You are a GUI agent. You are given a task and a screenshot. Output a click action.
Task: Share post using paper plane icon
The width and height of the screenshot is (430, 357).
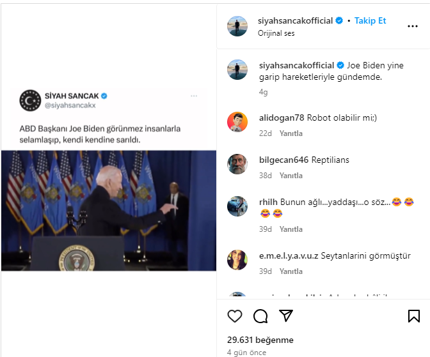point(286,316)
